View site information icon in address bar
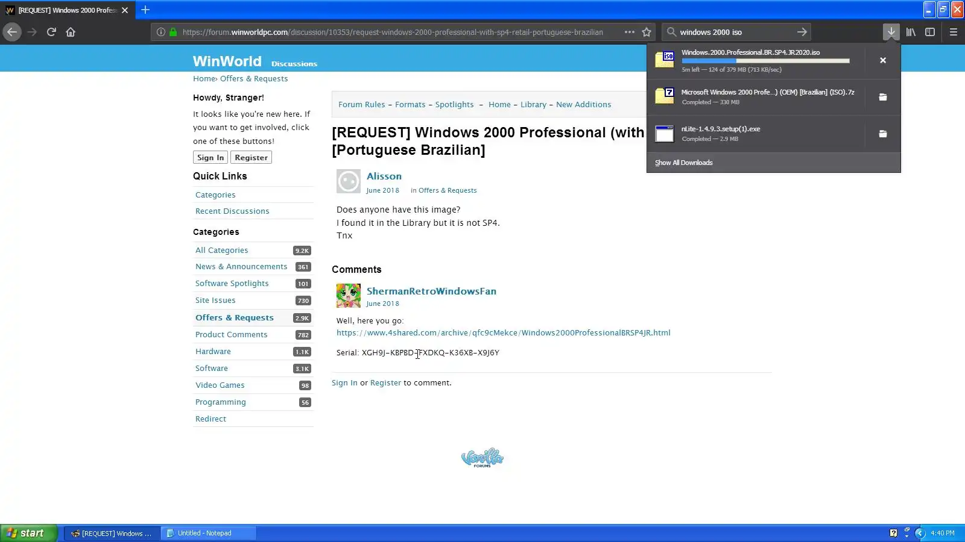The image size is (965, 542). coord(160,32)
